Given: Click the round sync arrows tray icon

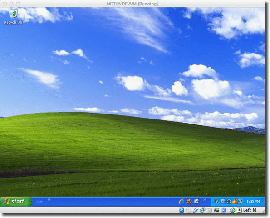Looking at the screenshot, I should pos(229,201).
